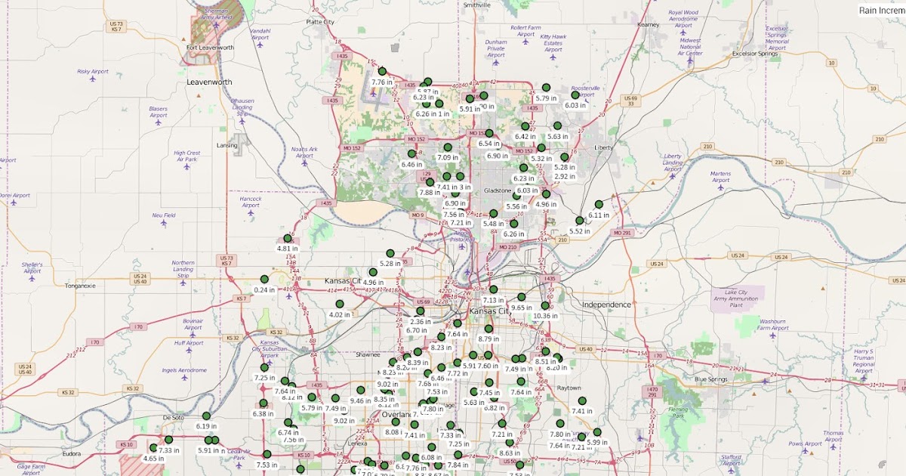
Task: Select the marker labeled 4.81 in
Action: [288, 238]
